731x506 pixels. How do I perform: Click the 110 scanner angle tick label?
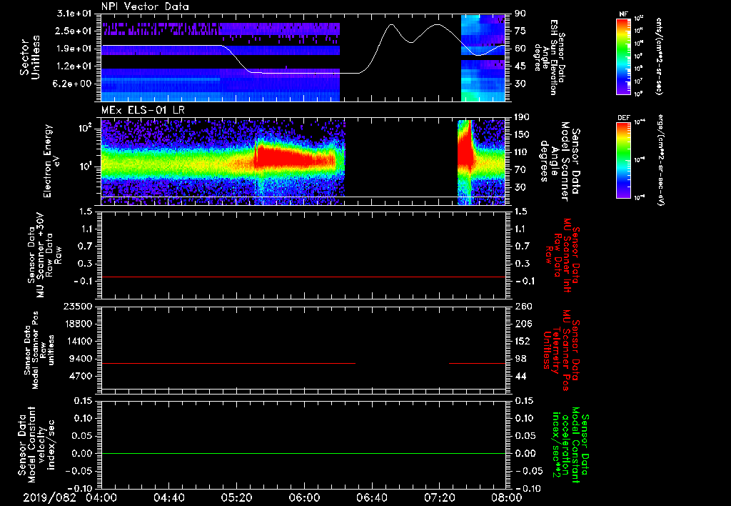pos(523,152)
